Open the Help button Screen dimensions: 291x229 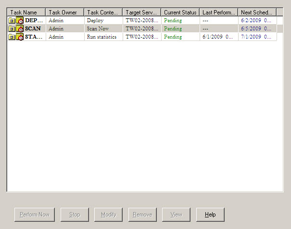pyautogui.click(x=210, y=215)
